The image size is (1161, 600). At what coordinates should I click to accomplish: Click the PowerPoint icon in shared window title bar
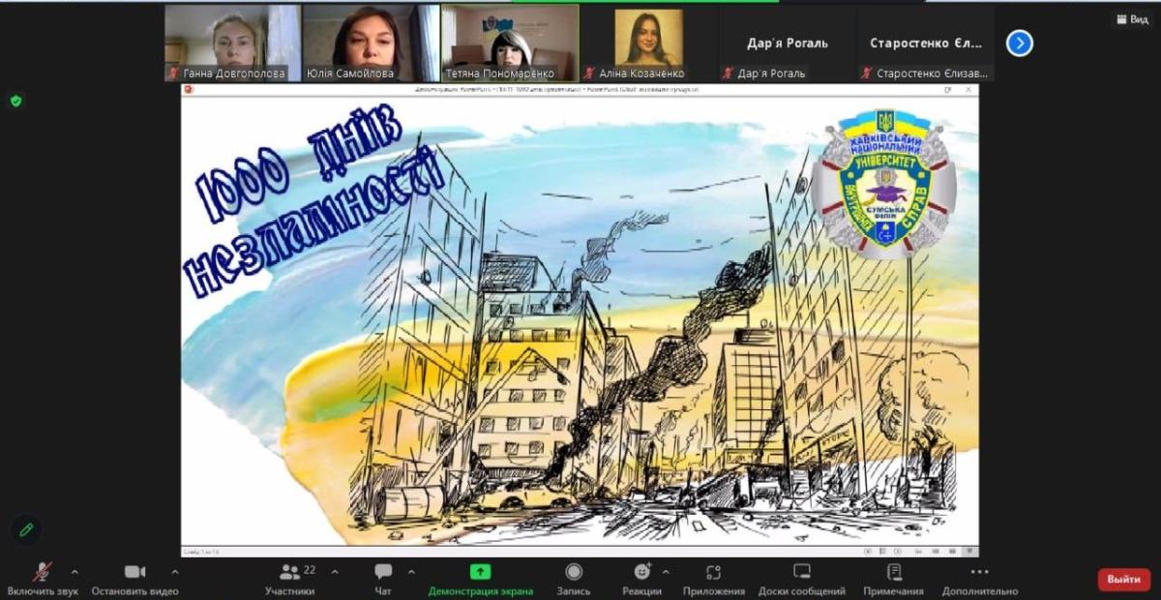pyautogui.click(x=189, y=89)
